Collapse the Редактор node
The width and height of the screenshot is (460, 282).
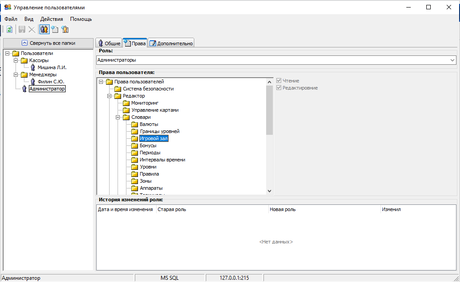tap(110, 96)
